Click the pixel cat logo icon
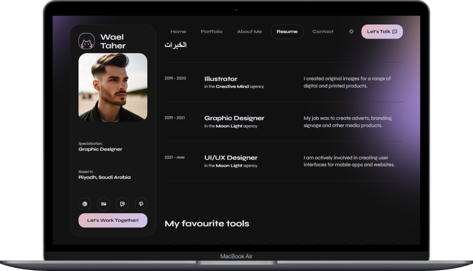 tap(86, 41)
